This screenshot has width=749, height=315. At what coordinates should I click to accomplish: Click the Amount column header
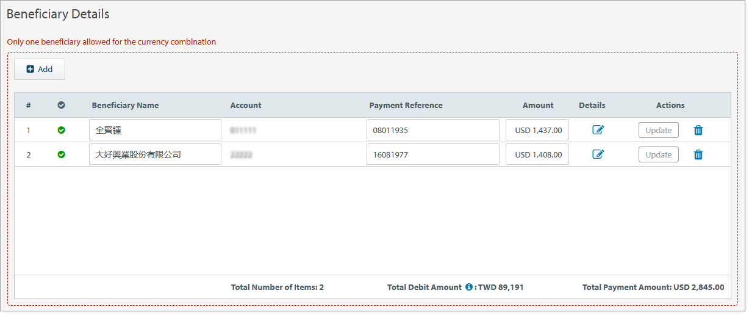pyautogui.click(x=538, y=105)
